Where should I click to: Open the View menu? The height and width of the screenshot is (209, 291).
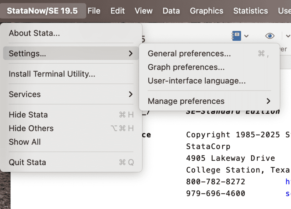coord(144,11)
